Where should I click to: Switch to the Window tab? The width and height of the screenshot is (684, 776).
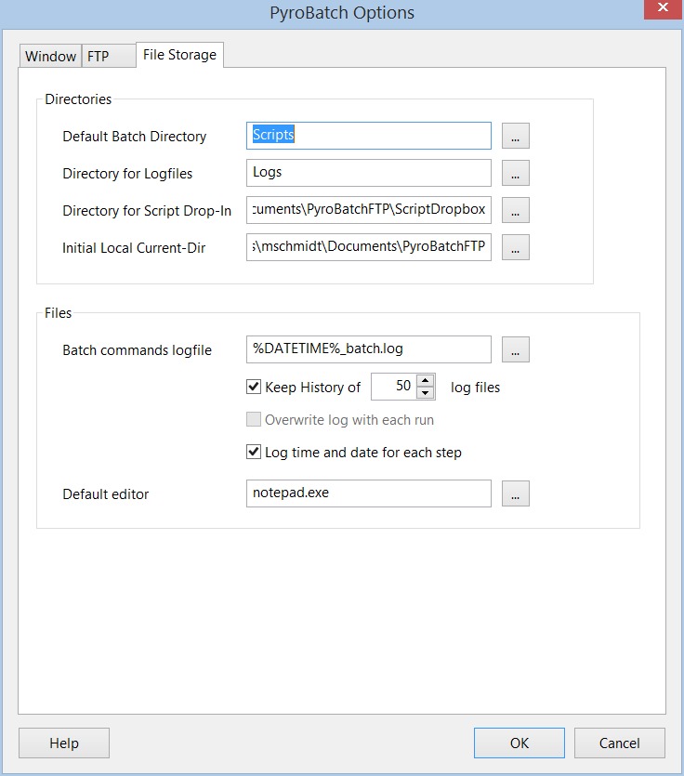point(50,56)
